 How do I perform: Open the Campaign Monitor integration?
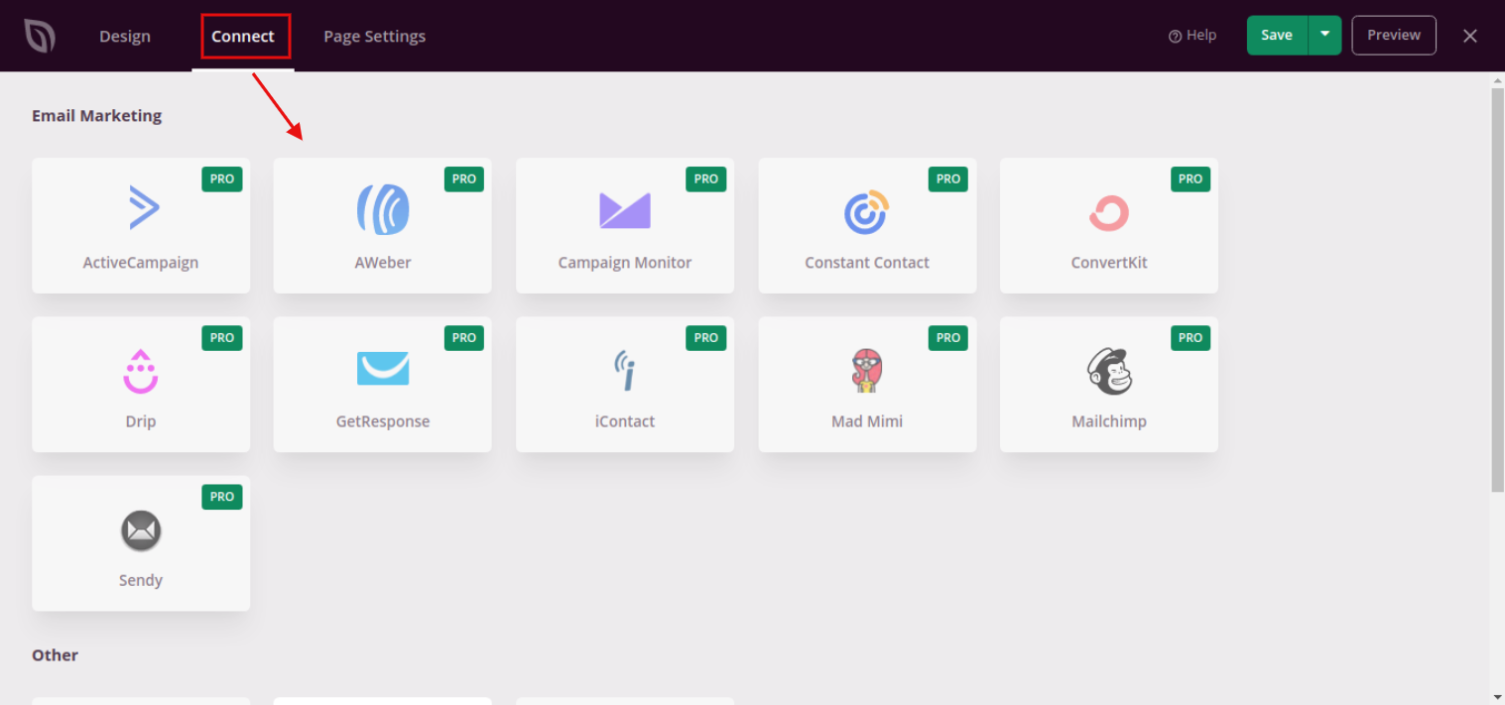coord(624,225)
